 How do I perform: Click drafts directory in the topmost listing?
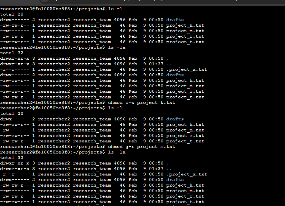coord(175,20)
